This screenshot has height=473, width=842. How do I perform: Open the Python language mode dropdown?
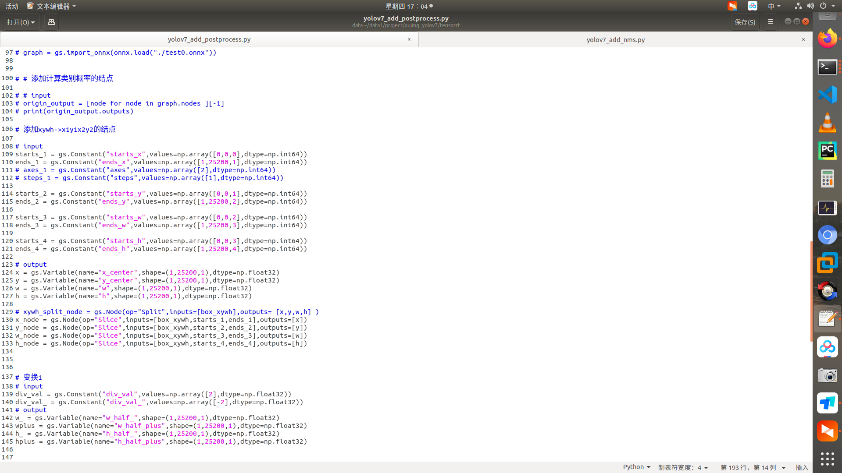point(636,467)
